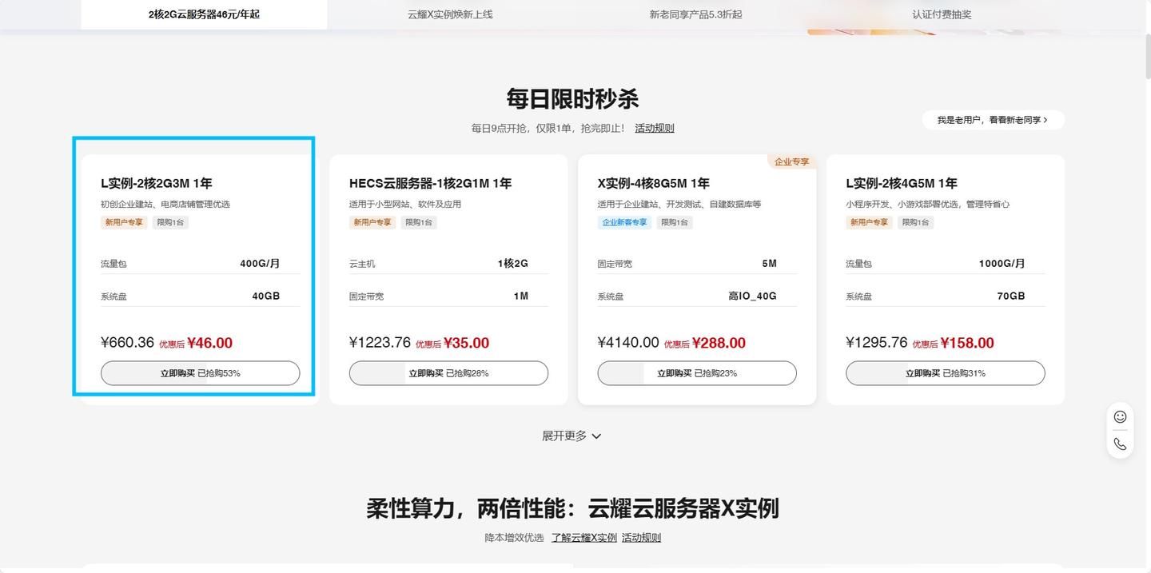The image size is (1151, 573).
Task: Open 了解云耀X实例 link
Action: coord(584,538)
